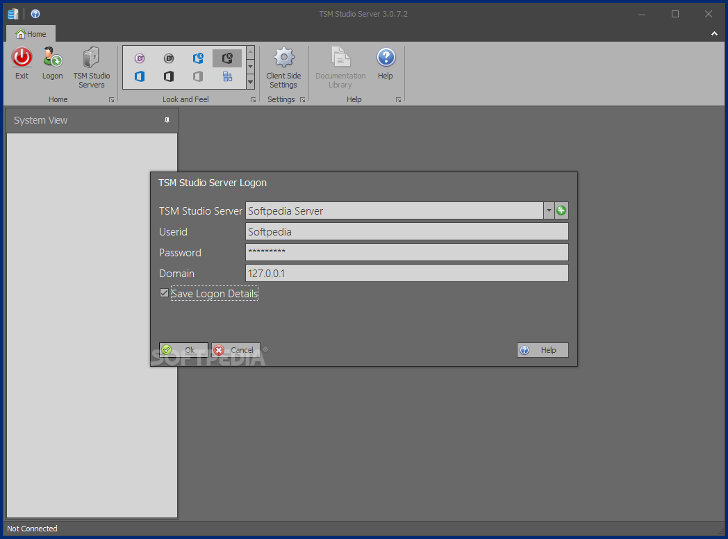
Task: Click the Userid input field
Action: point(406,232)
